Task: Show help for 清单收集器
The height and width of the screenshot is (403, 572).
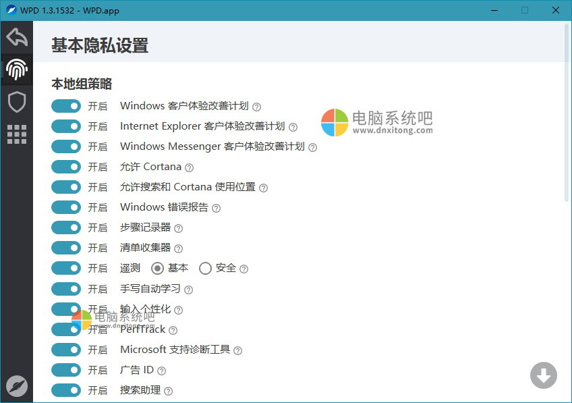Action: [178, 249]
